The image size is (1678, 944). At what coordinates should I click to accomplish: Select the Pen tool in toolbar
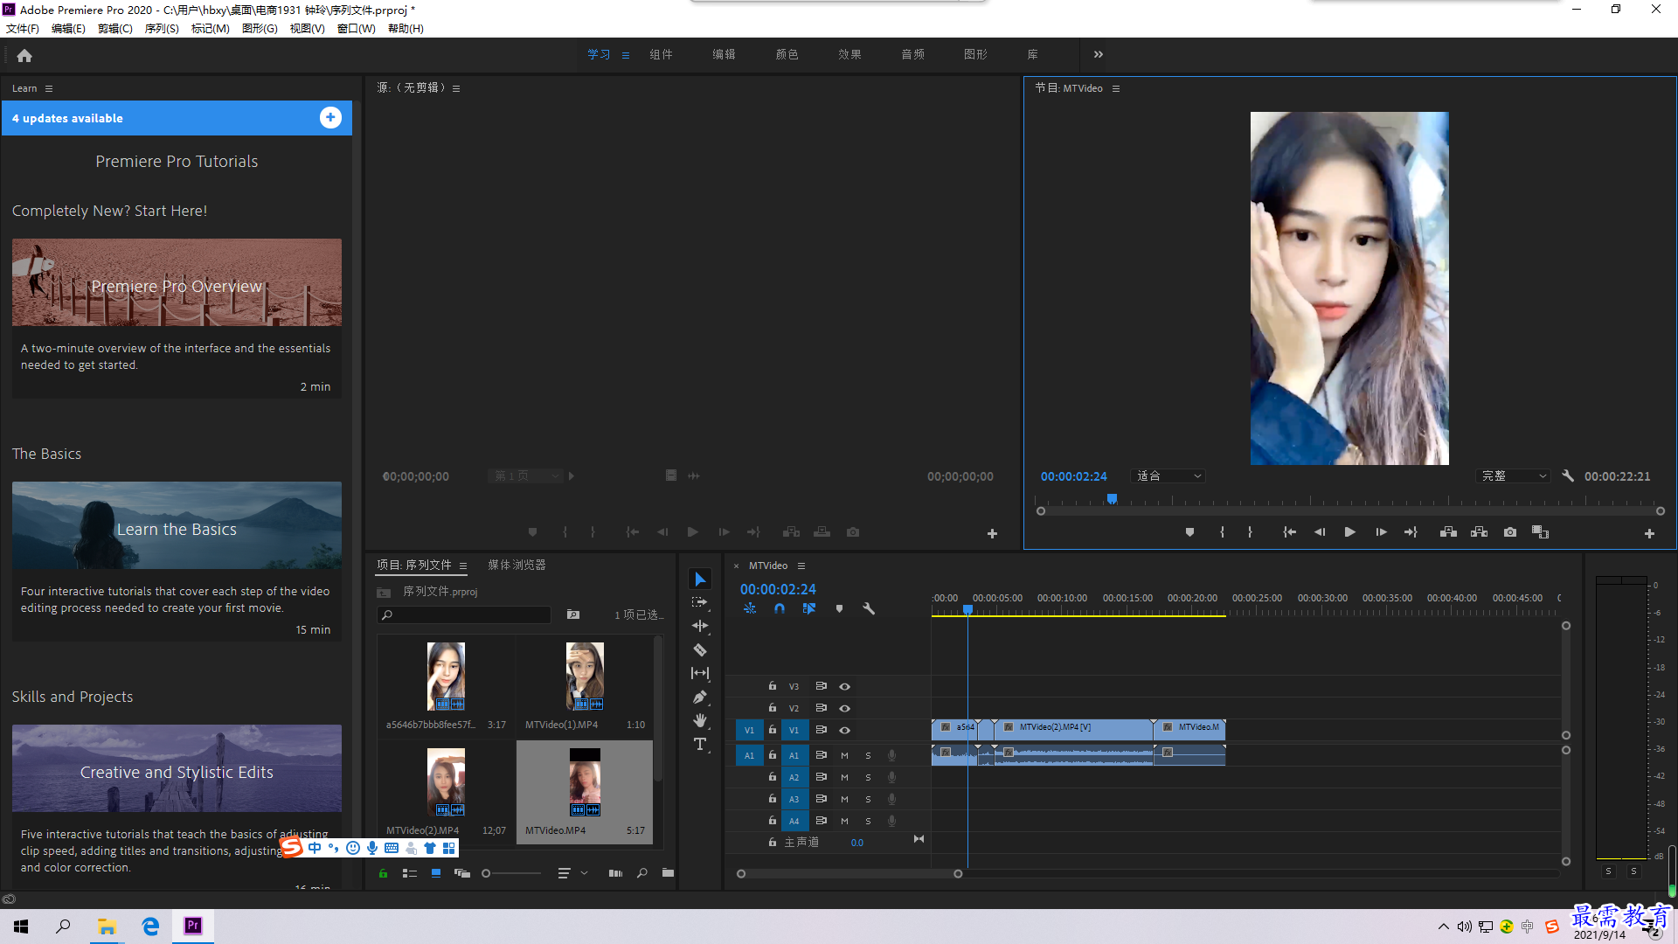pyautogui.click(x=699, y=695)
